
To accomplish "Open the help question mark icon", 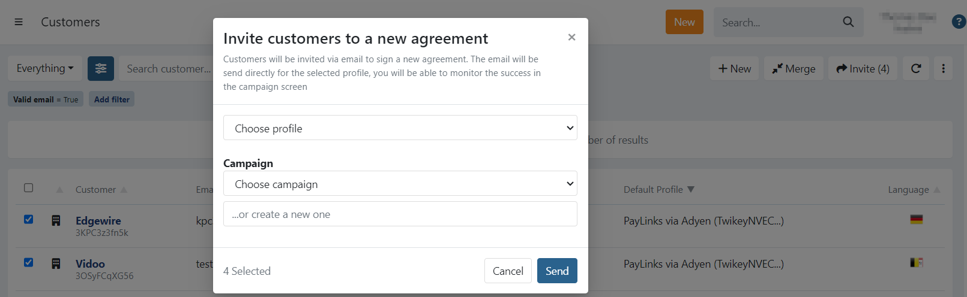I will point(959,22).
